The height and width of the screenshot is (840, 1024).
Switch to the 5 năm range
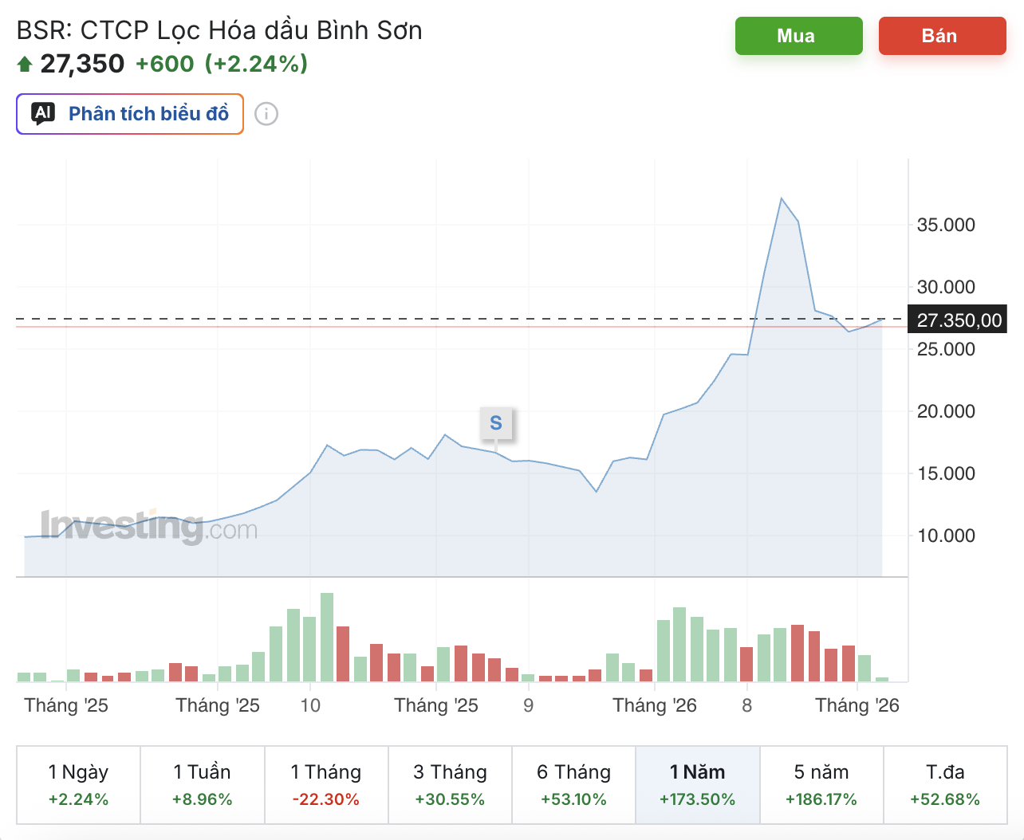point(821,785)
